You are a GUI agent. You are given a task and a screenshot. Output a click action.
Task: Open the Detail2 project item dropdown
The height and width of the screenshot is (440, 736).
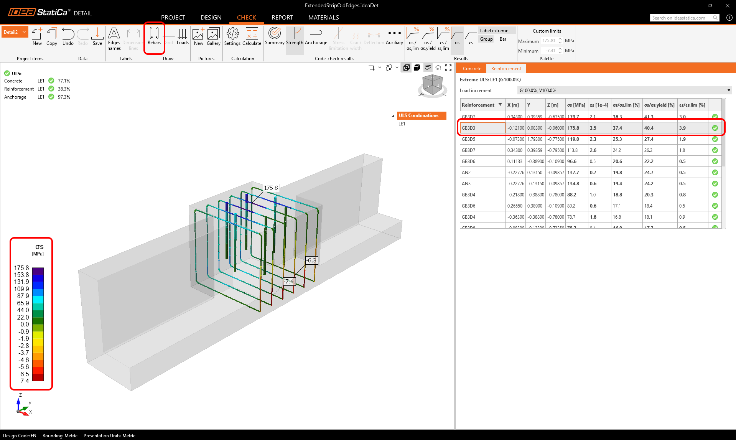pos(24,32)
